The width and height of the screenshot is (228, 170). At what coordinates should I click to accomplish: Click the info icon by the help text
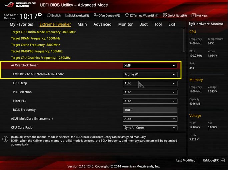pos(5,139)
